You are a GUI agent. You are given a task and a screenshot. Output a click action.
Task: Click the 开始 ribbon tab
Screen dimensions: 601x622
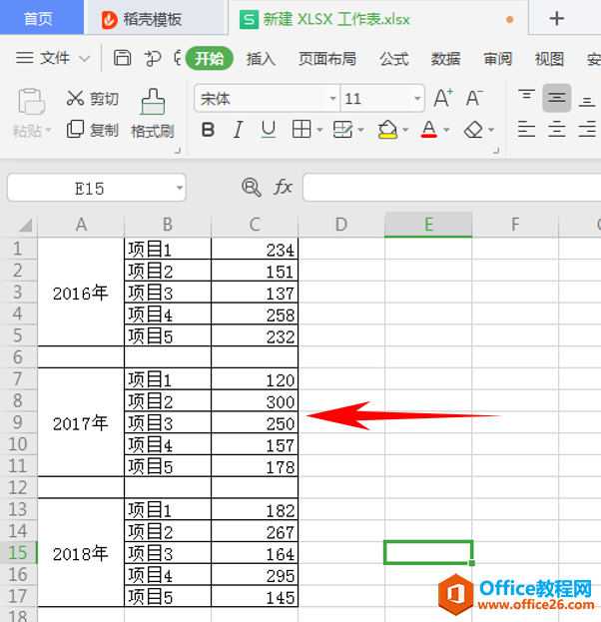[209, 59]
